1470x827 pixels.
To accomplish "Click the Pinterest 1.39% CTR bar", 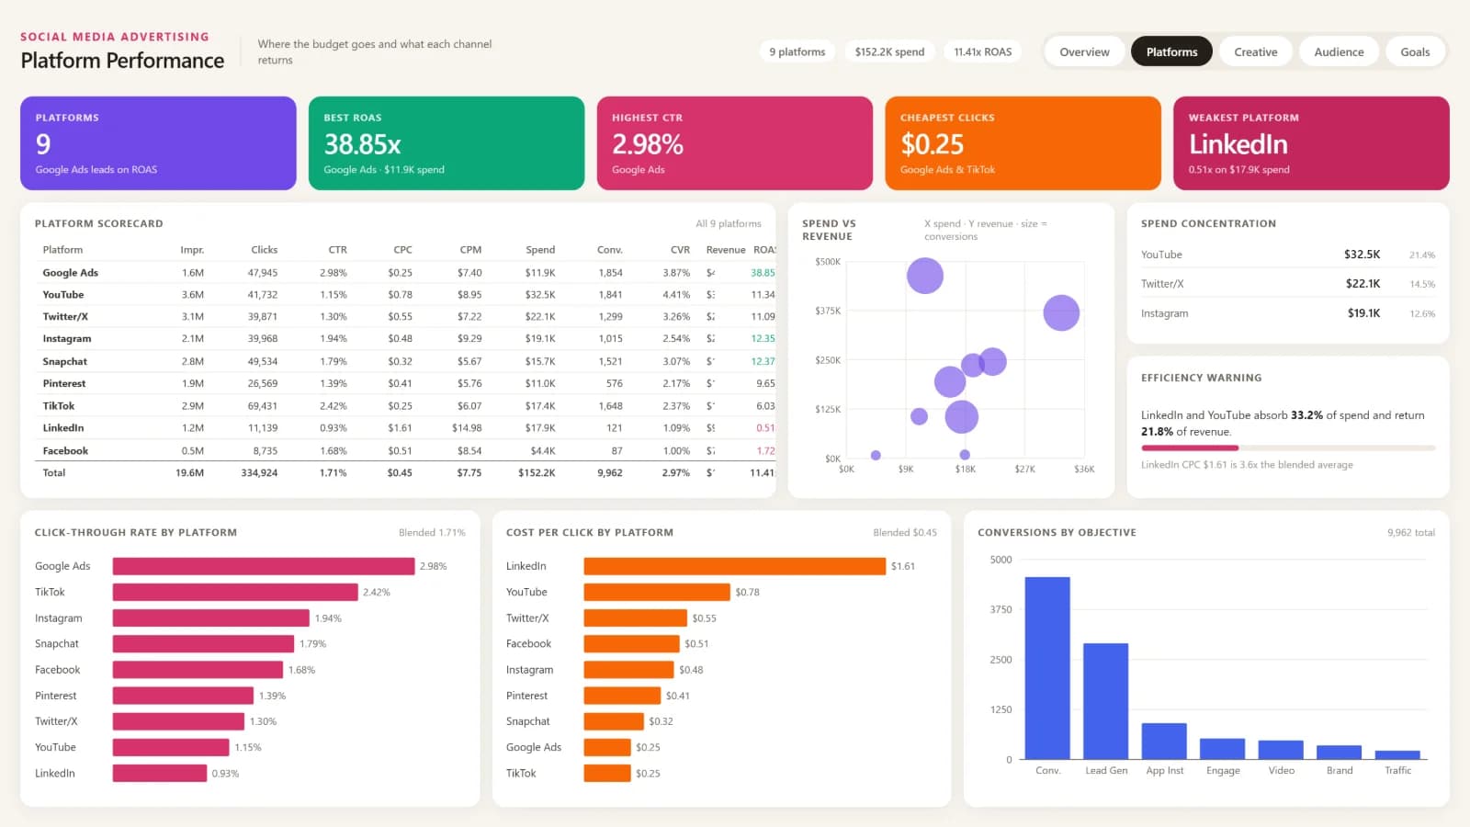I will click(x=183, y=696).
